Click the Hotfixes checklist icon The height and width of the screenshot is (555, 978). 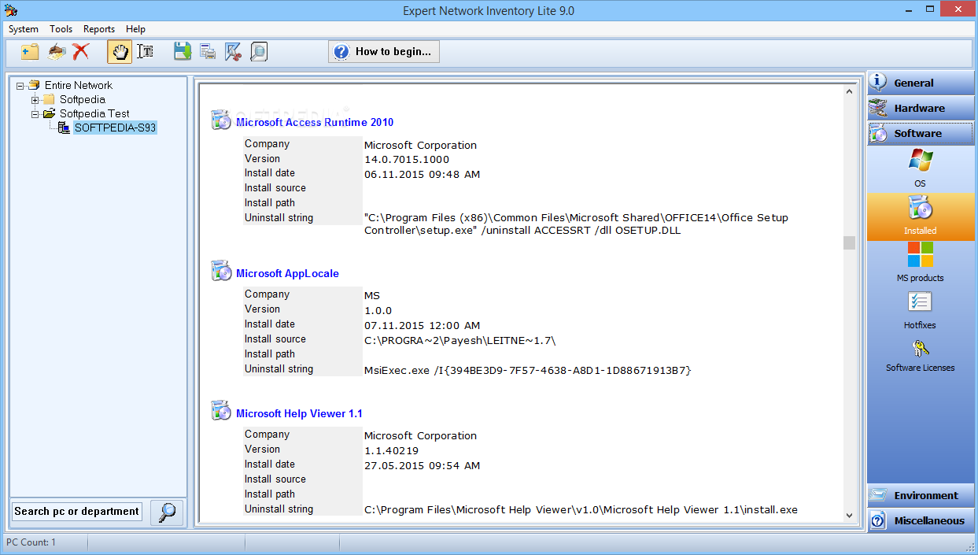(920, 302)
